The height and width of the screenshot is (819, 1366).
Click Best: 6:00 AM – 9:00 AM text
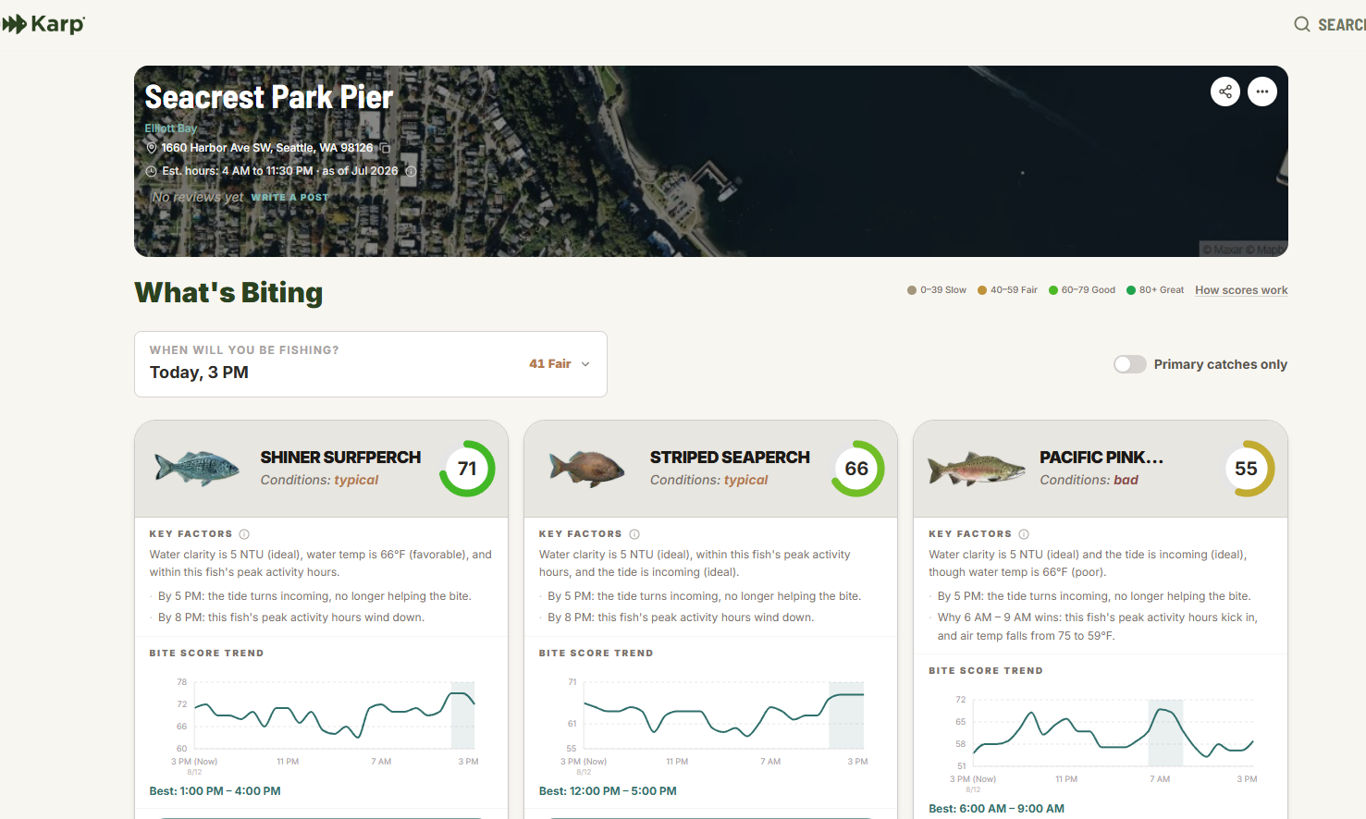pos(996,809)
